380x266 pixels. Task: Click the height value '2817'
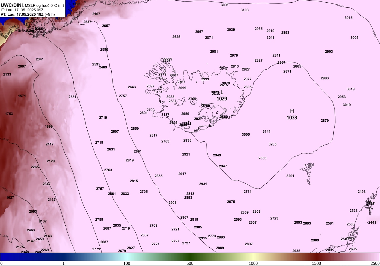click(153, 135)
